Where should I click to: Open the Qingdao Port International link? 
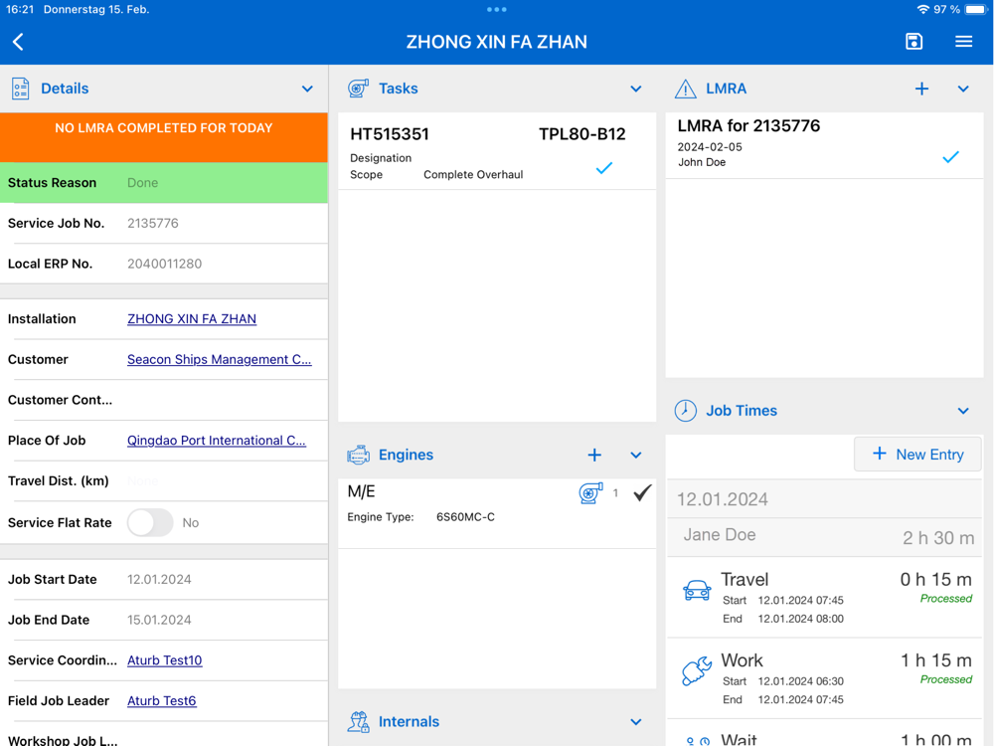coord(217,441)
